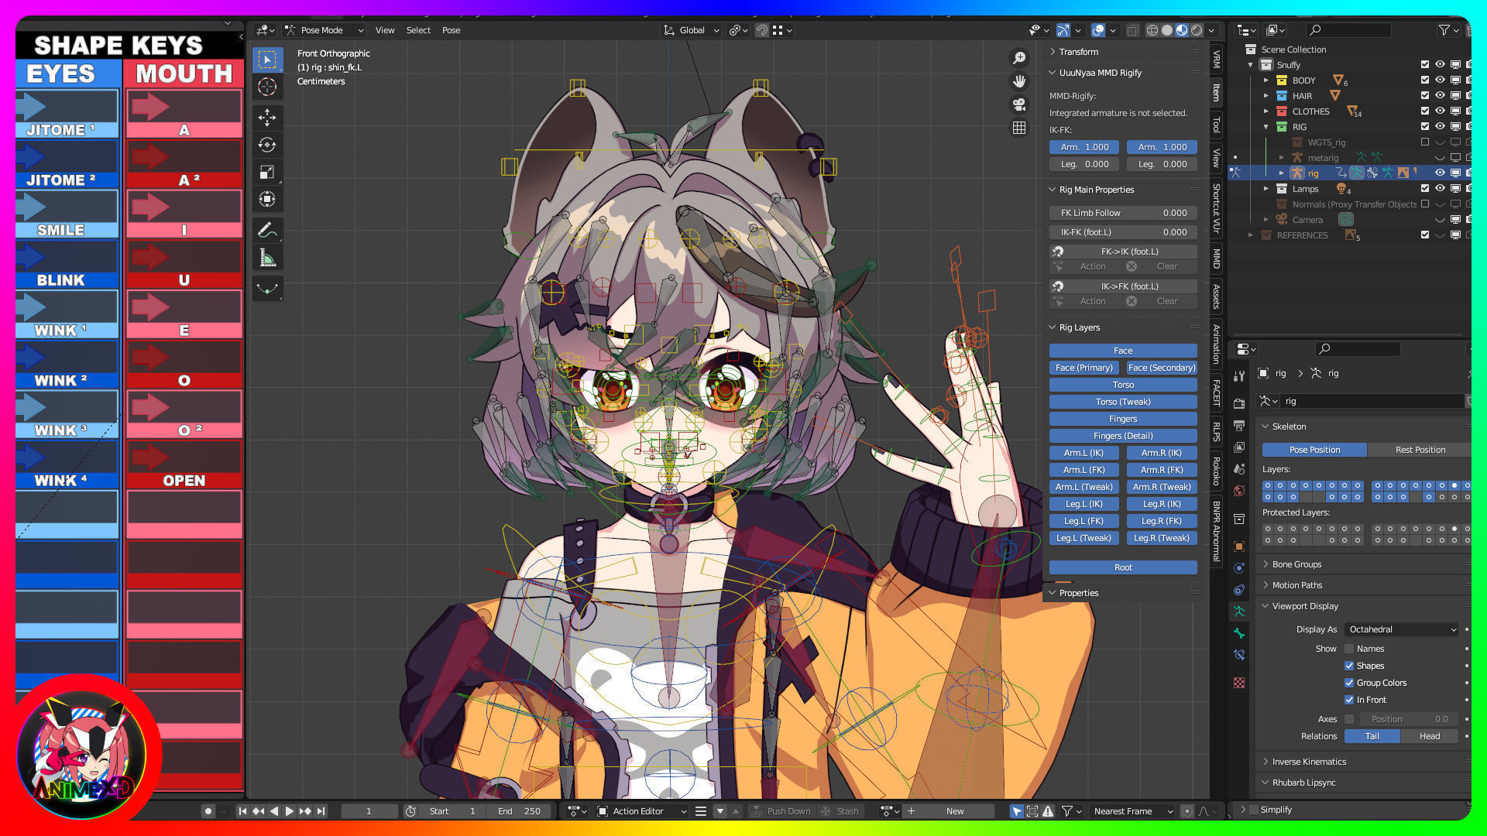Open the Pose Mode dropdown
Screen dimensions: 1487x836
tap(324, 30)
